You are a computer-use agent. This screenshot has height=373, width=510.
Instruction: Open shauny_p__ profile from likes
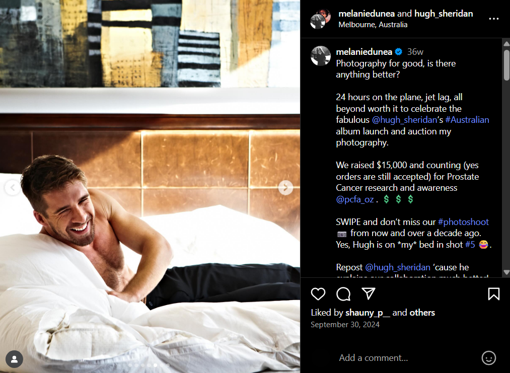[368, 313]
